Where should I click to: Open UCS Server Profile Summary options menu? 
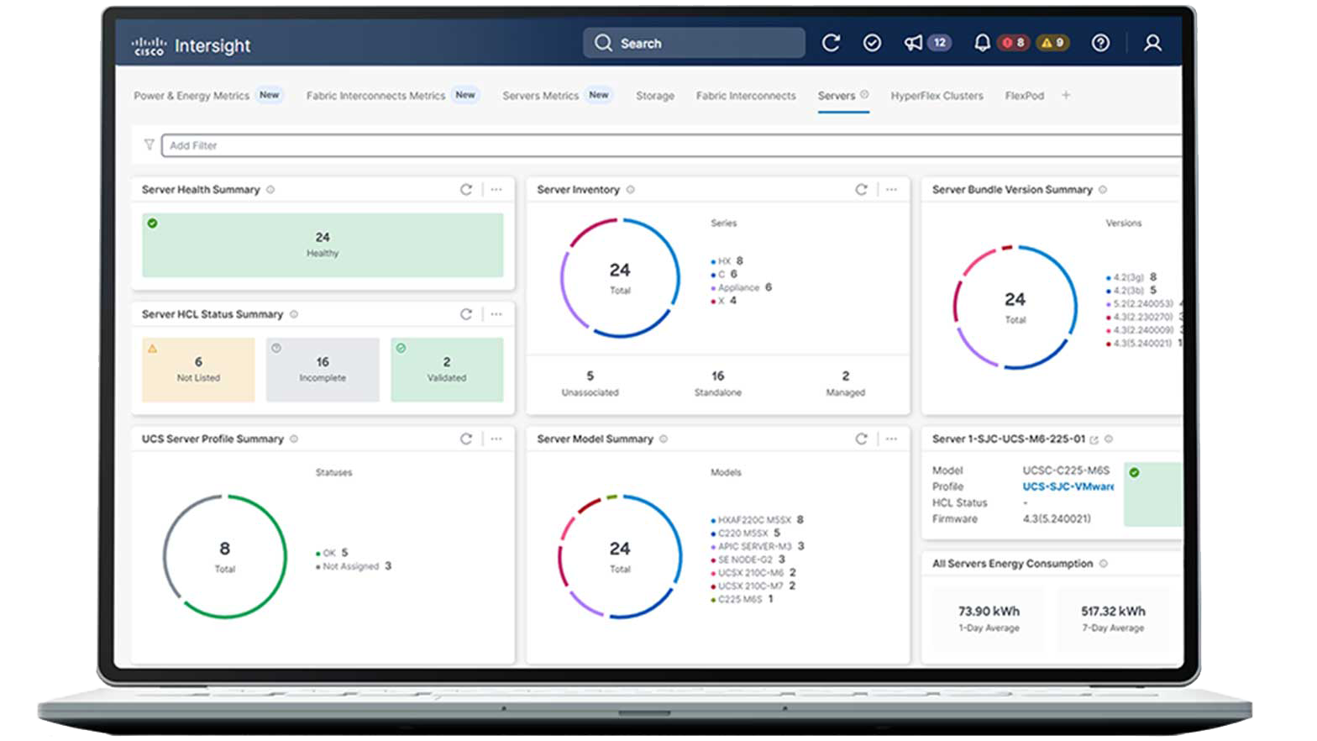pyautogui.click(x=496, y=439)
